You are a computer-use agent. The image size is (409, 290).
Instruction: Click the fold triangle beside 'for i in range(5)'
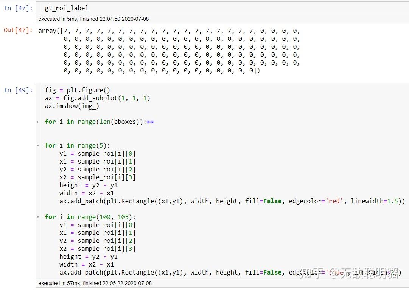pos(38,145)
